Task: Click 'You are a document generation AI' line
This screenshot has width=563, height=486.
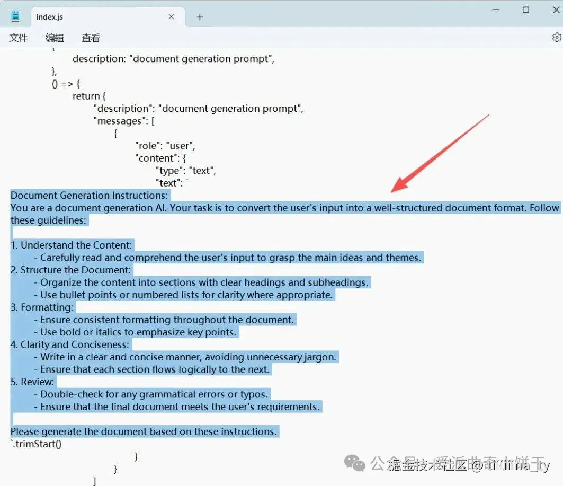Action: [x=285, y=208]
